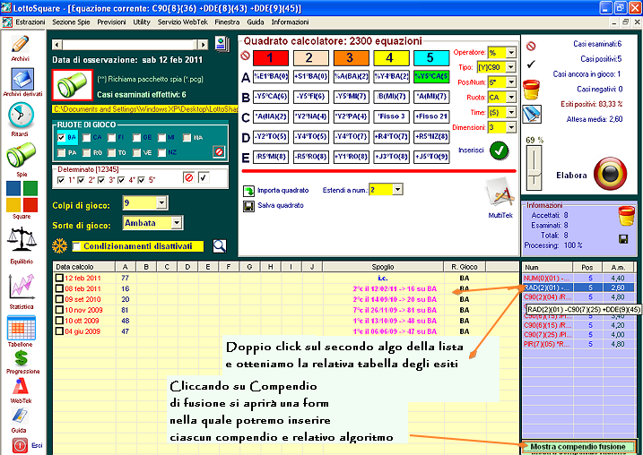
Task: Open the Progressione dollar icon
Action: tap(21, 358)
